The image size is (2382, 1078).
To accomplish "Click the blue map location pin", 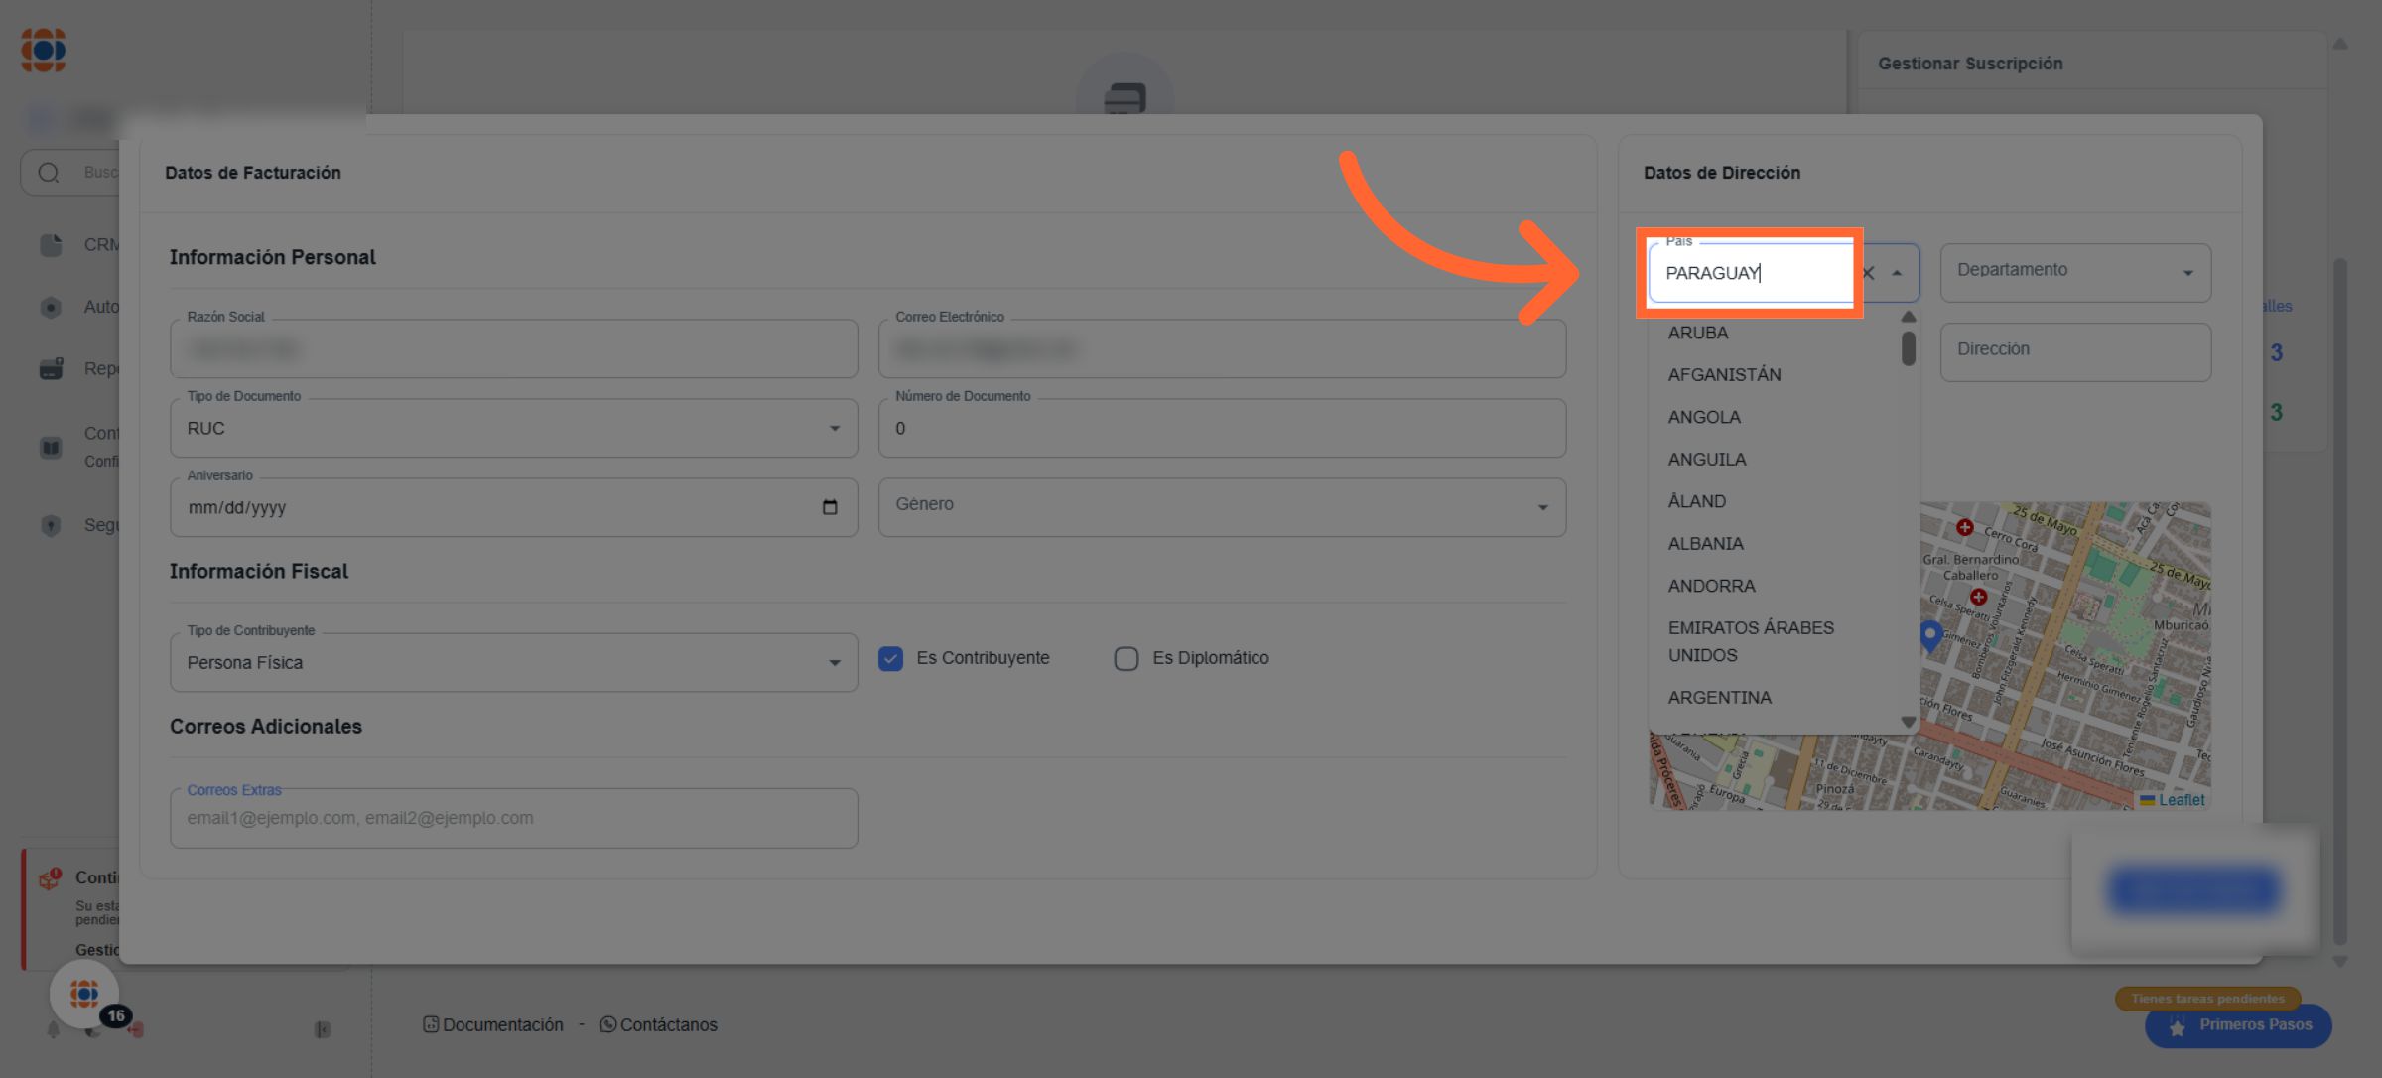I will coord(1930,634).
